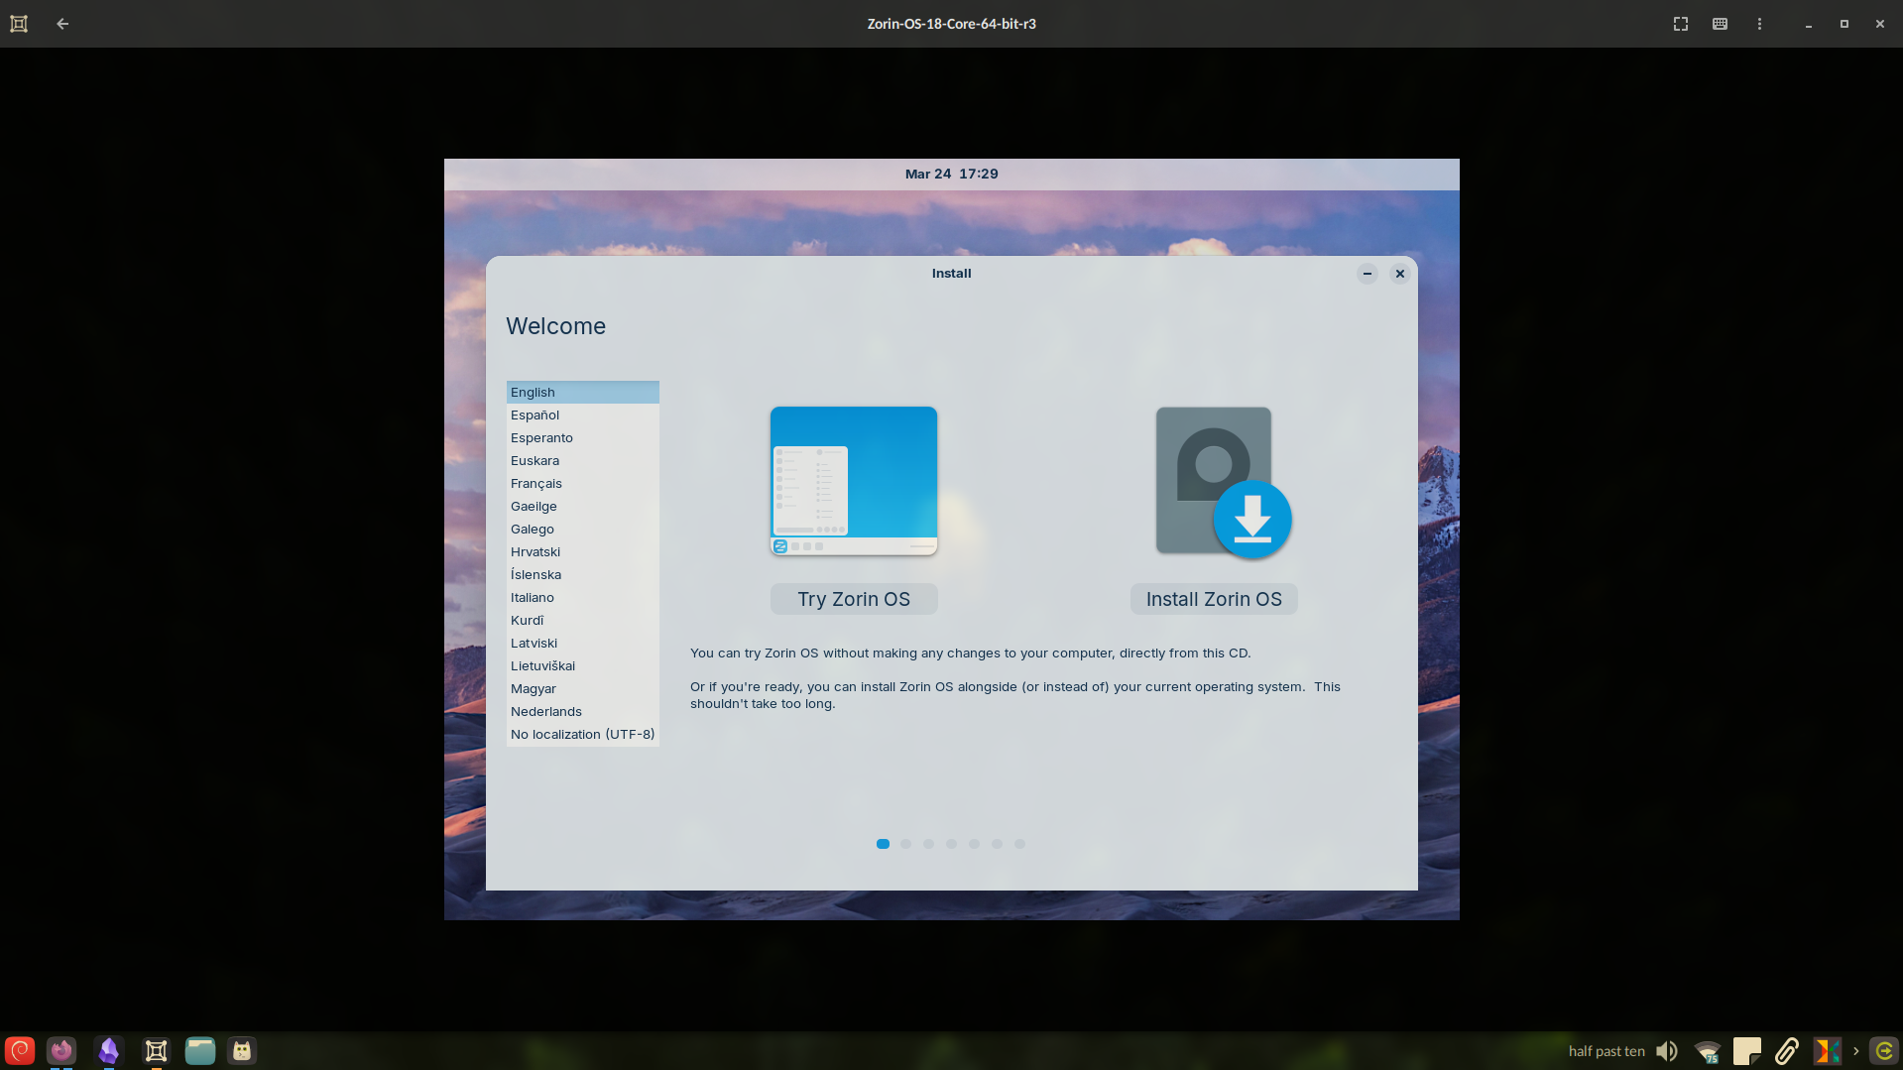The image size is (1903, 1070).
Task: Open the three-dot menu in Boxes header
Action: (1760, 24)
